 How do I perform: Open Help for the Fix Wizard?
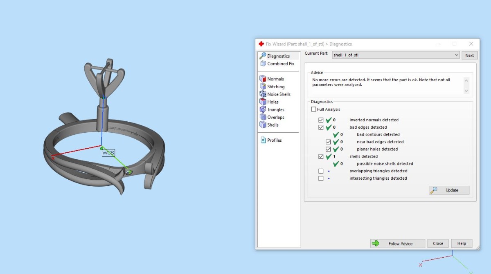click(x=462, y=243)
